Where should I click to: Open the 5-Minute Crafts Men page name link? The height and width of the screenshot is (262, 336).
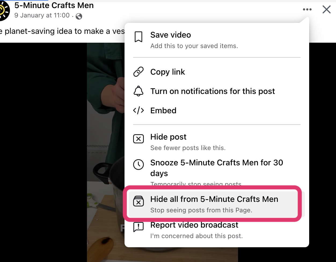54,5
